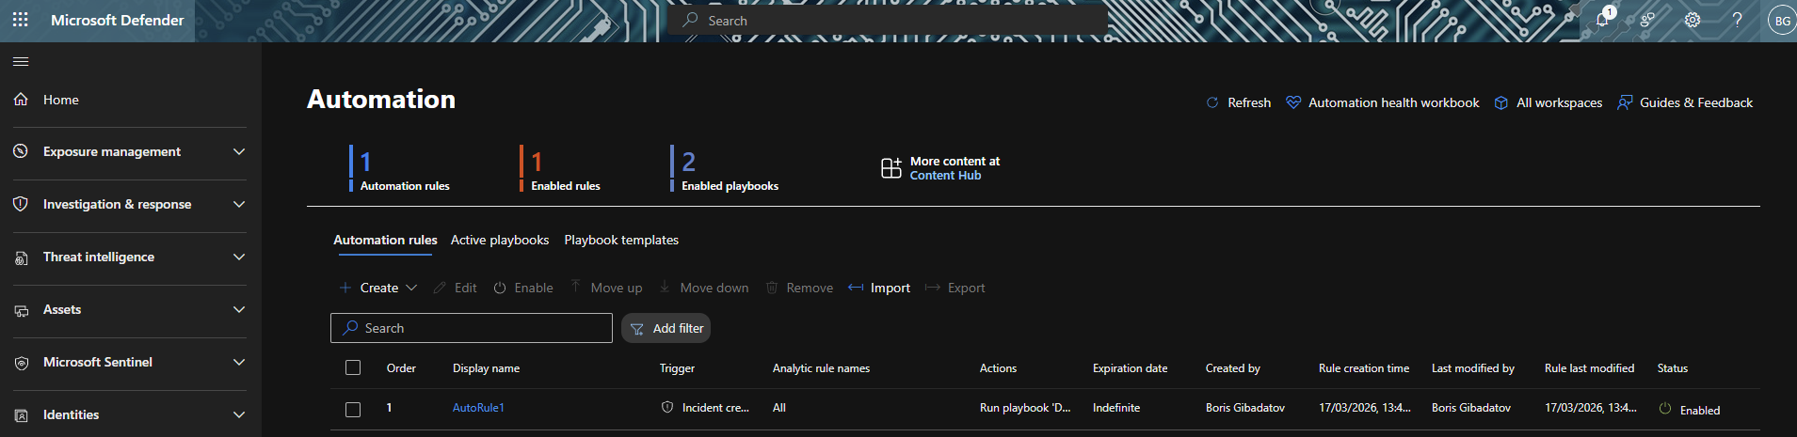Viewport: 1797px width, 437px height.
Task: Expand Assets chevron
Action: coord(239,309)
